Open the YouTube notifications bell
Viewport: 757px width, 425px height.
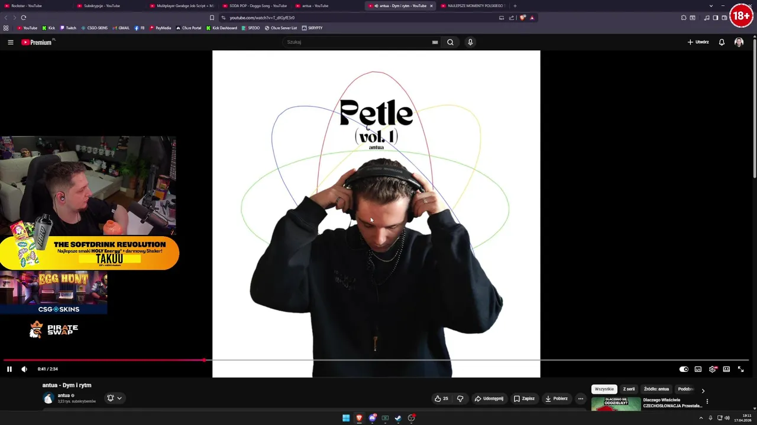(x=722, y=42)
